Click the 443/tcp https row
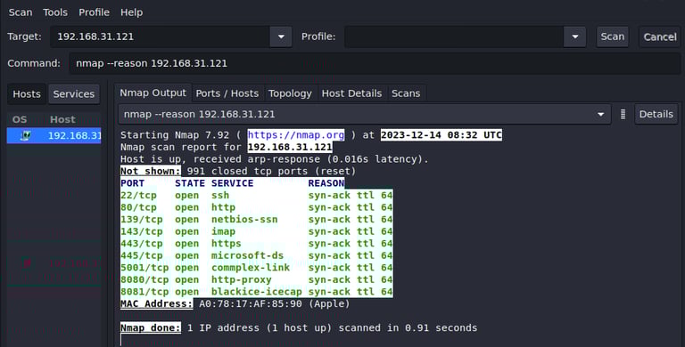The width and height of the screenshot is (685, 347). click(x=257, y=244)
